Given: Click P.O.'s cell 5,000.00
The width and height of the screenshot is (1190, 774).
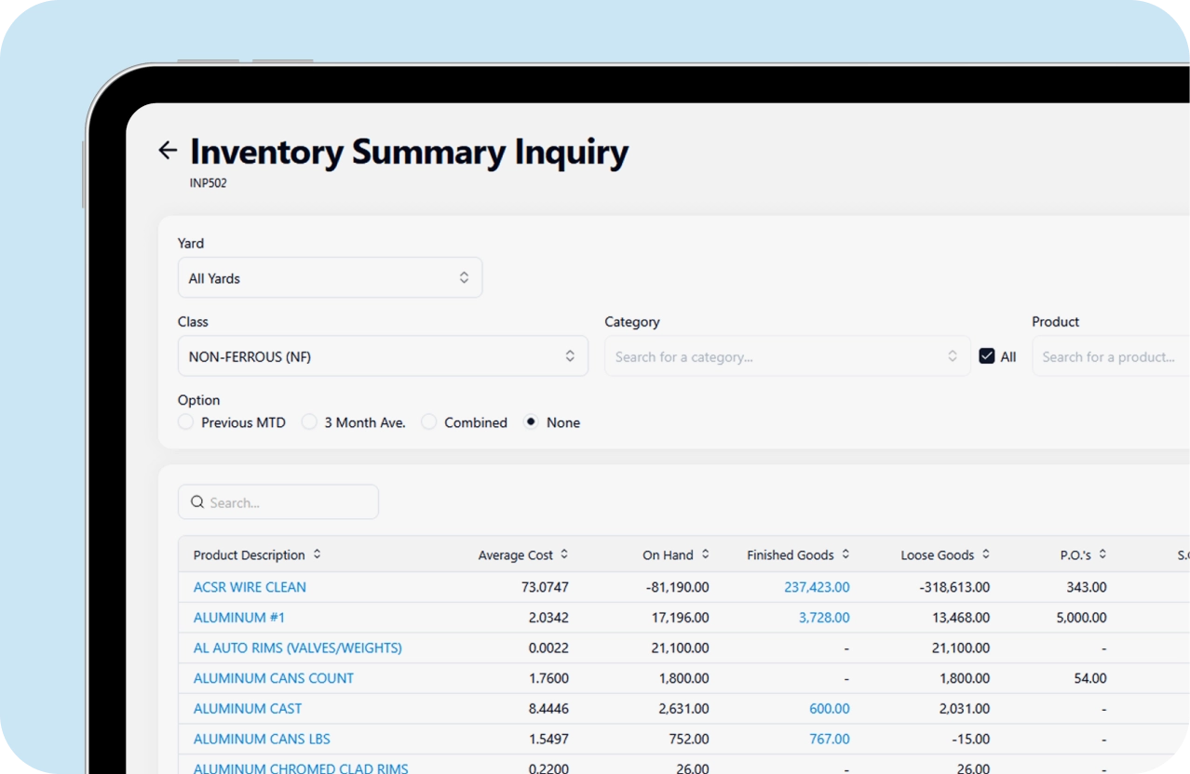Looking at the screenshot, I should click(x=1082, y=618).
